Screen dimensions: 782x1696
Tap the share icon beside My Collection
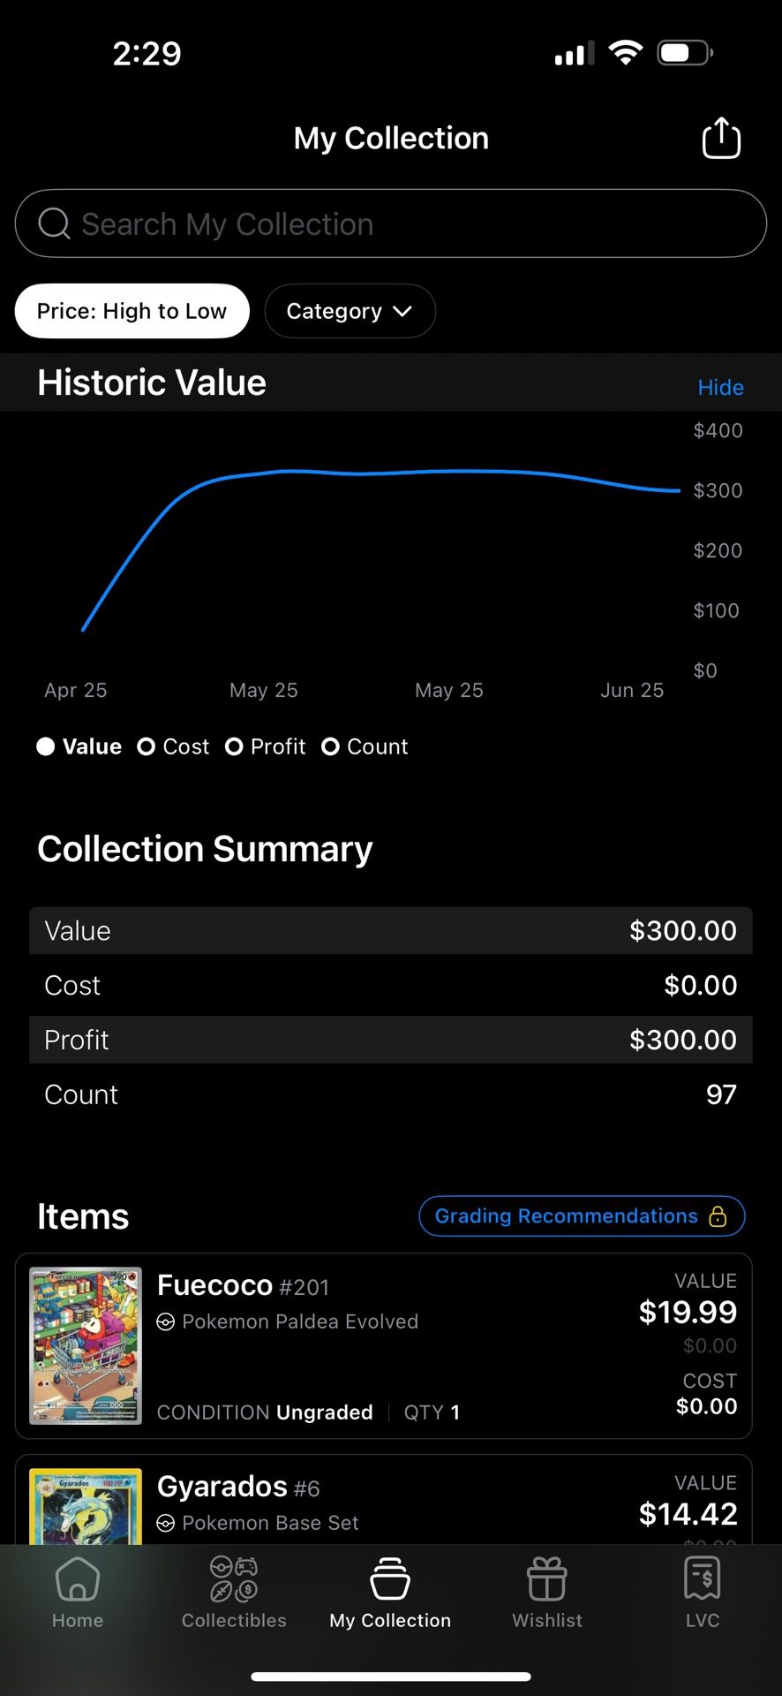click(720, 138)
